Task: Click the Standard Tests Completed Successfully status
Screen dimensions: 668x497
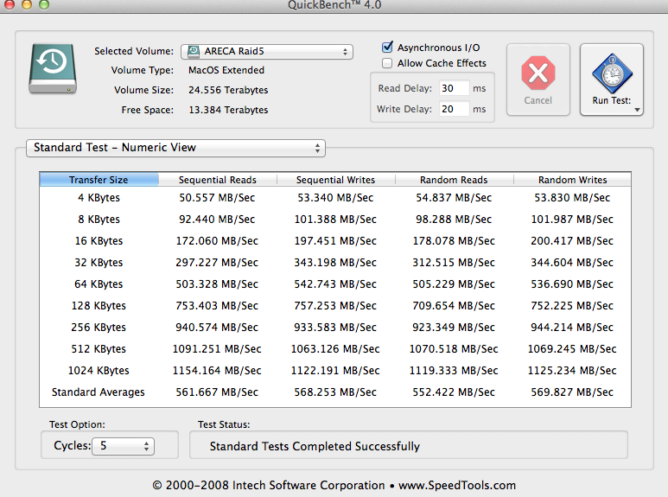Action: (315, 446)
